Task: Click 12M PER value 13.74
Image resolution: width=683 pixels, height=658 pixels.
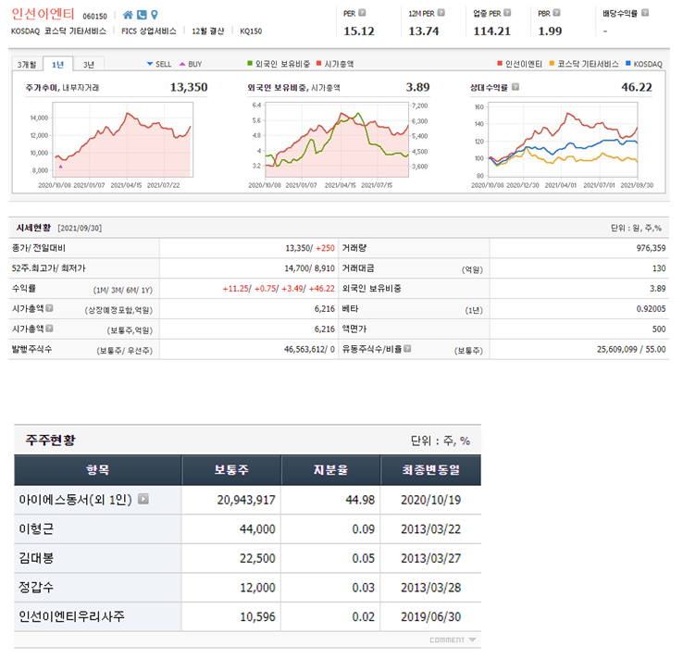Action: click(x=424, y=31)
